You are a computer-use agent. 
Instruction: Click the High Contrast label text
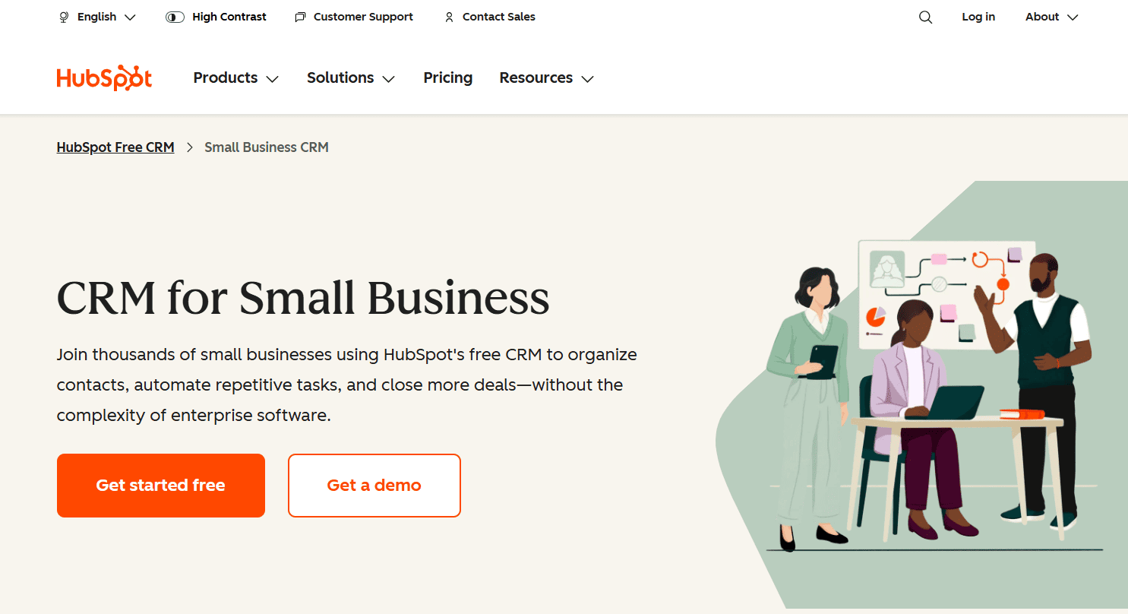coord(229,17)
